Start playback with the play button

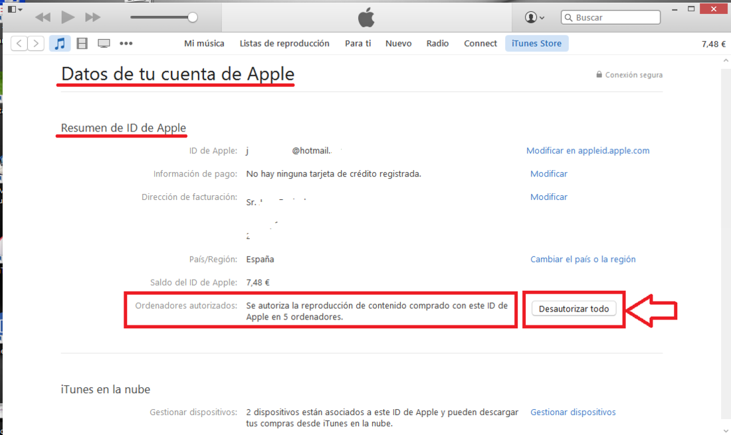point(68,17)
